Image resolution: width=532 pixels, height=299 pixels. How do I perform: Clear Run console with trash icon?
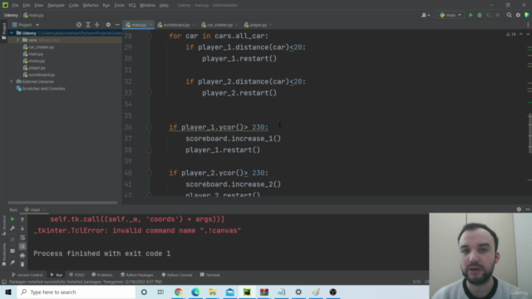coord(22,264)
